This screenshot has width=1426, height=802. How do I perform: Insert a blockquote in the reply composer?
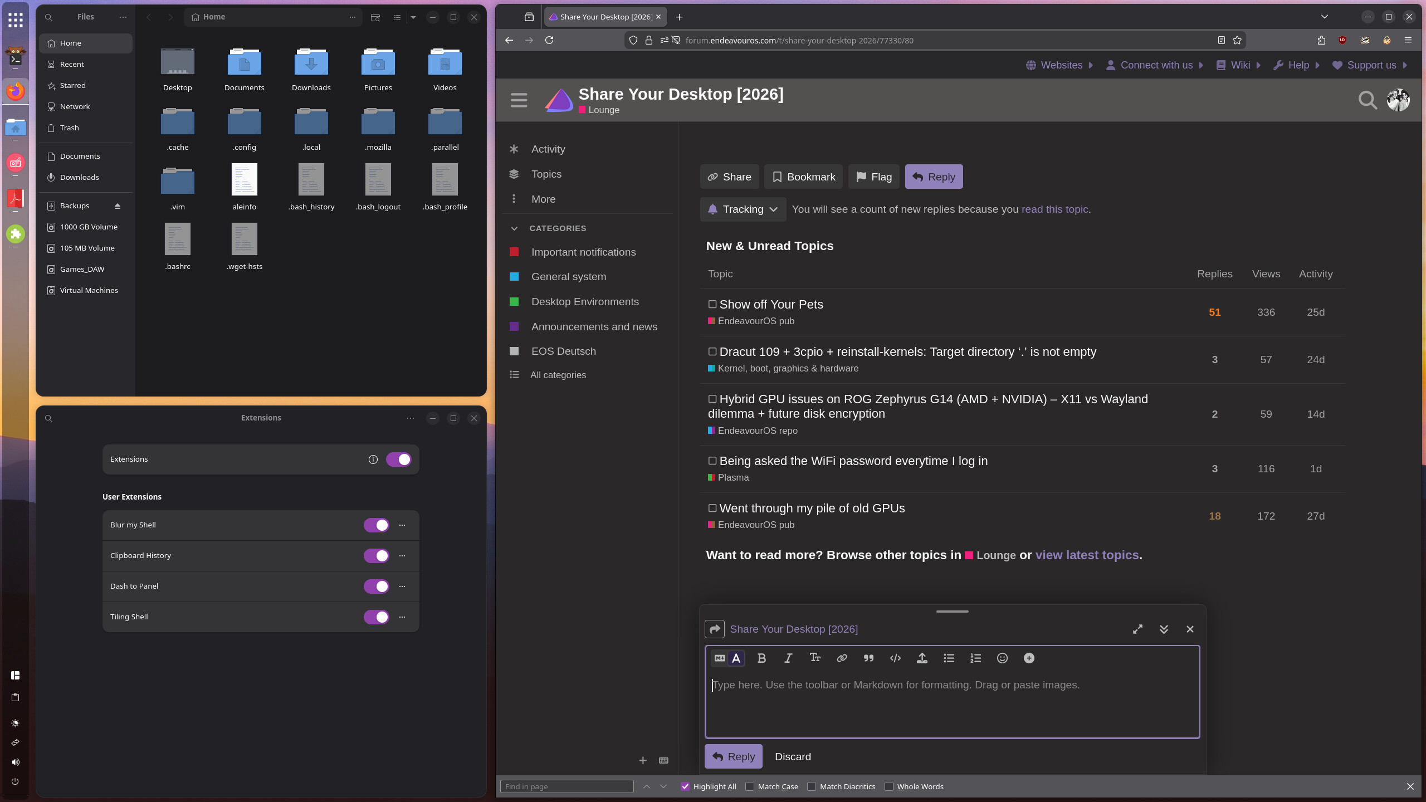(868, 658)
